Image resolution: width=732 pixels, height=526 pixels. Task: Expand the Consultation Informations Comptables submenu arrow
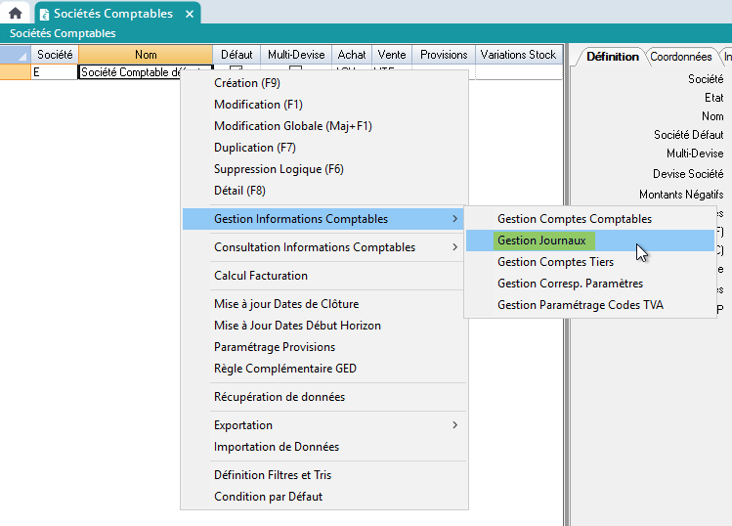(454, 247)
